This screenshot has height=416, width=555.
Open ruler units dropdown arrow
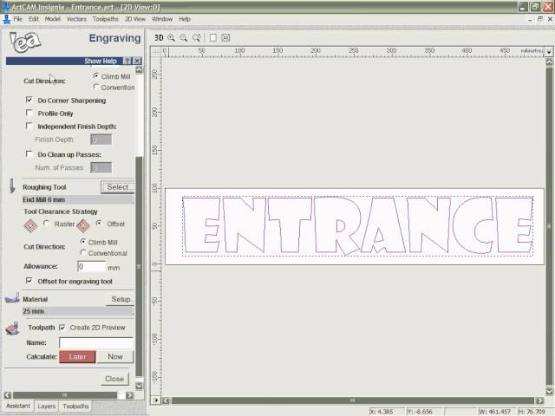549,52
